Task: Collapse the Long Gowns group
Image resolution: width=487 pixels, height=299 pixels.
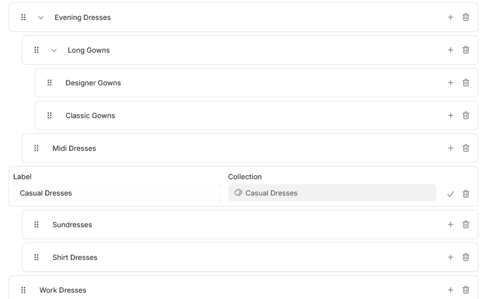Action: click(54, 50)
